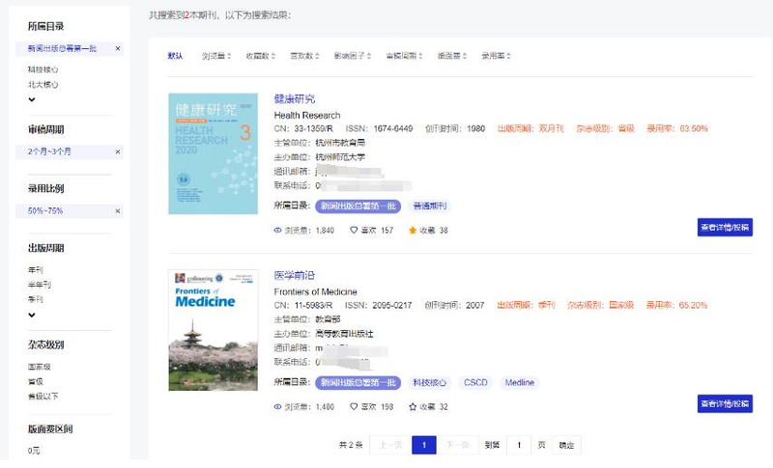Filter by 国家级 journal level

tap(39, 367)
